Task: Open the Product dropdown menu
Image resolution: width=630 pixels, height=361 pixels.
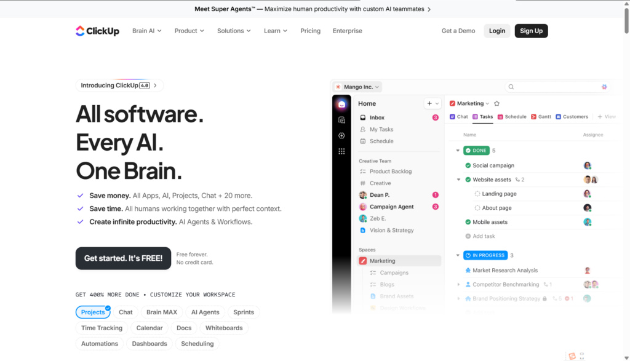Action: (189, 31)
